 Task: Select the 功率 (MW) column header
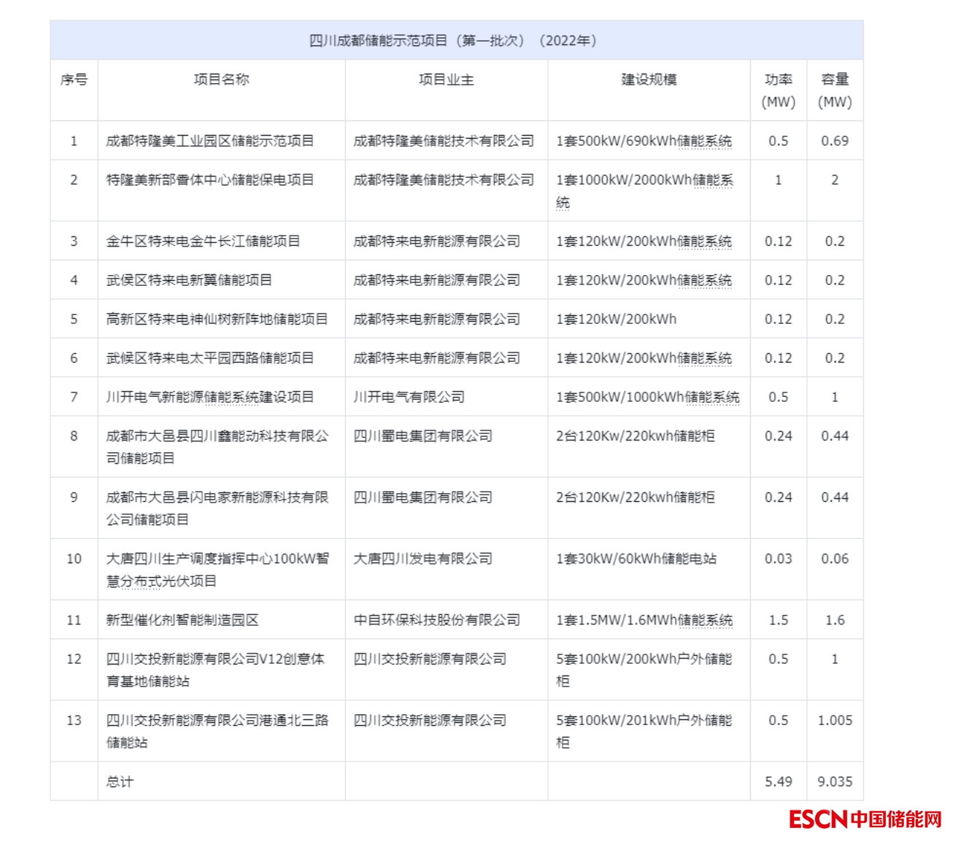tap(778, 90)
